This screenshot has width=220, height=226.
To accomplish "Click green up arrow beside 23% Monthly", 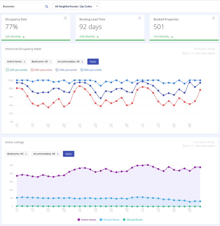I will point(98,37).
